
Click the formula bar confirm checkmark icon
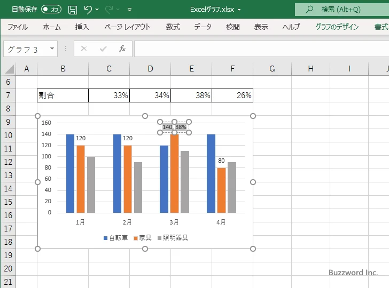pos(103,49)
